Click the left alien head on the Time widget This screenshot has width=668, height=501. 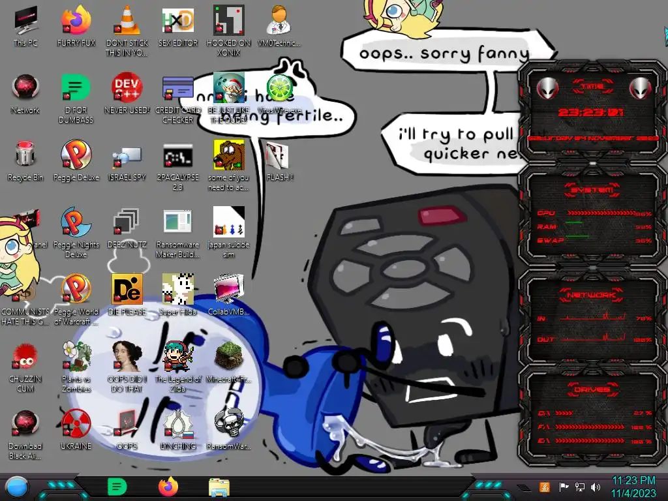(x=547, y=89)
